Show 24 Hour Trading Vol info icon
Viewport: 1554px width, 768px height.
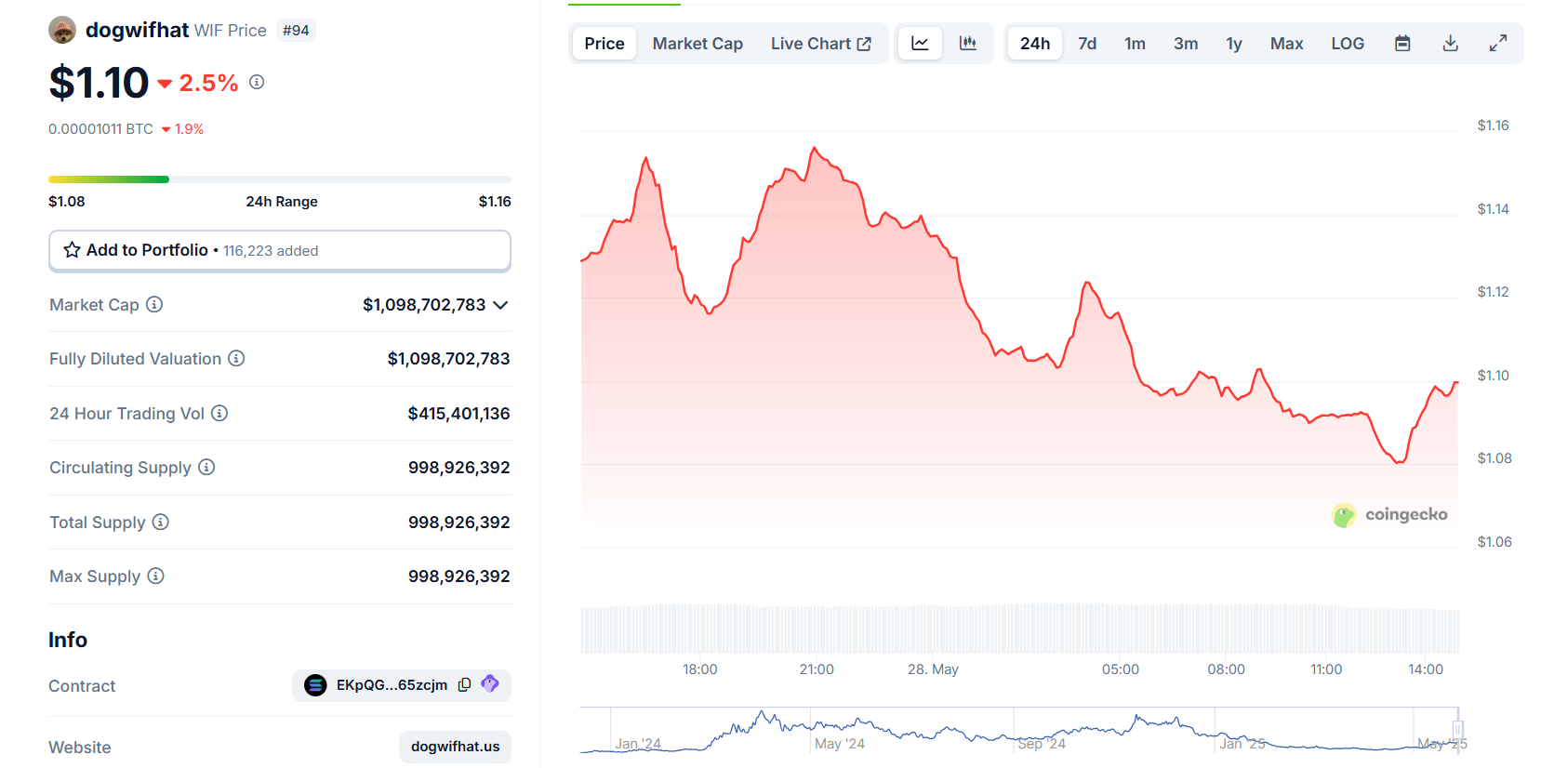tap(219, 413)
